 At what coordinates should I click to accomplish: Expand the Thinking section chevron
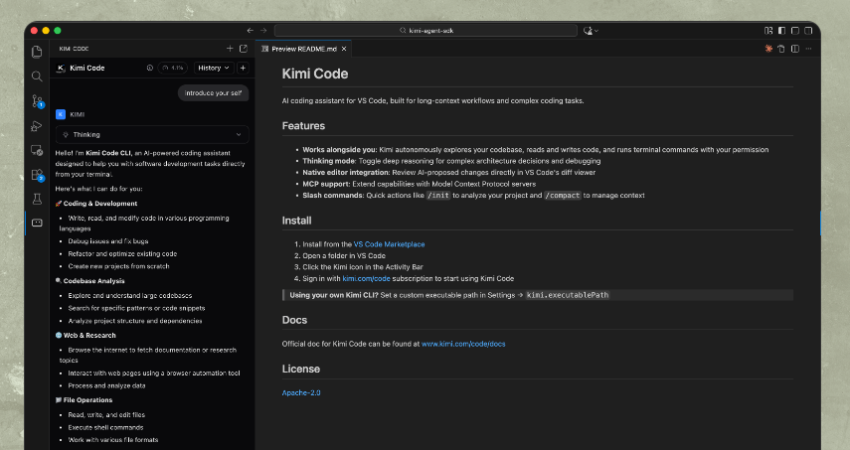(239, 134)
